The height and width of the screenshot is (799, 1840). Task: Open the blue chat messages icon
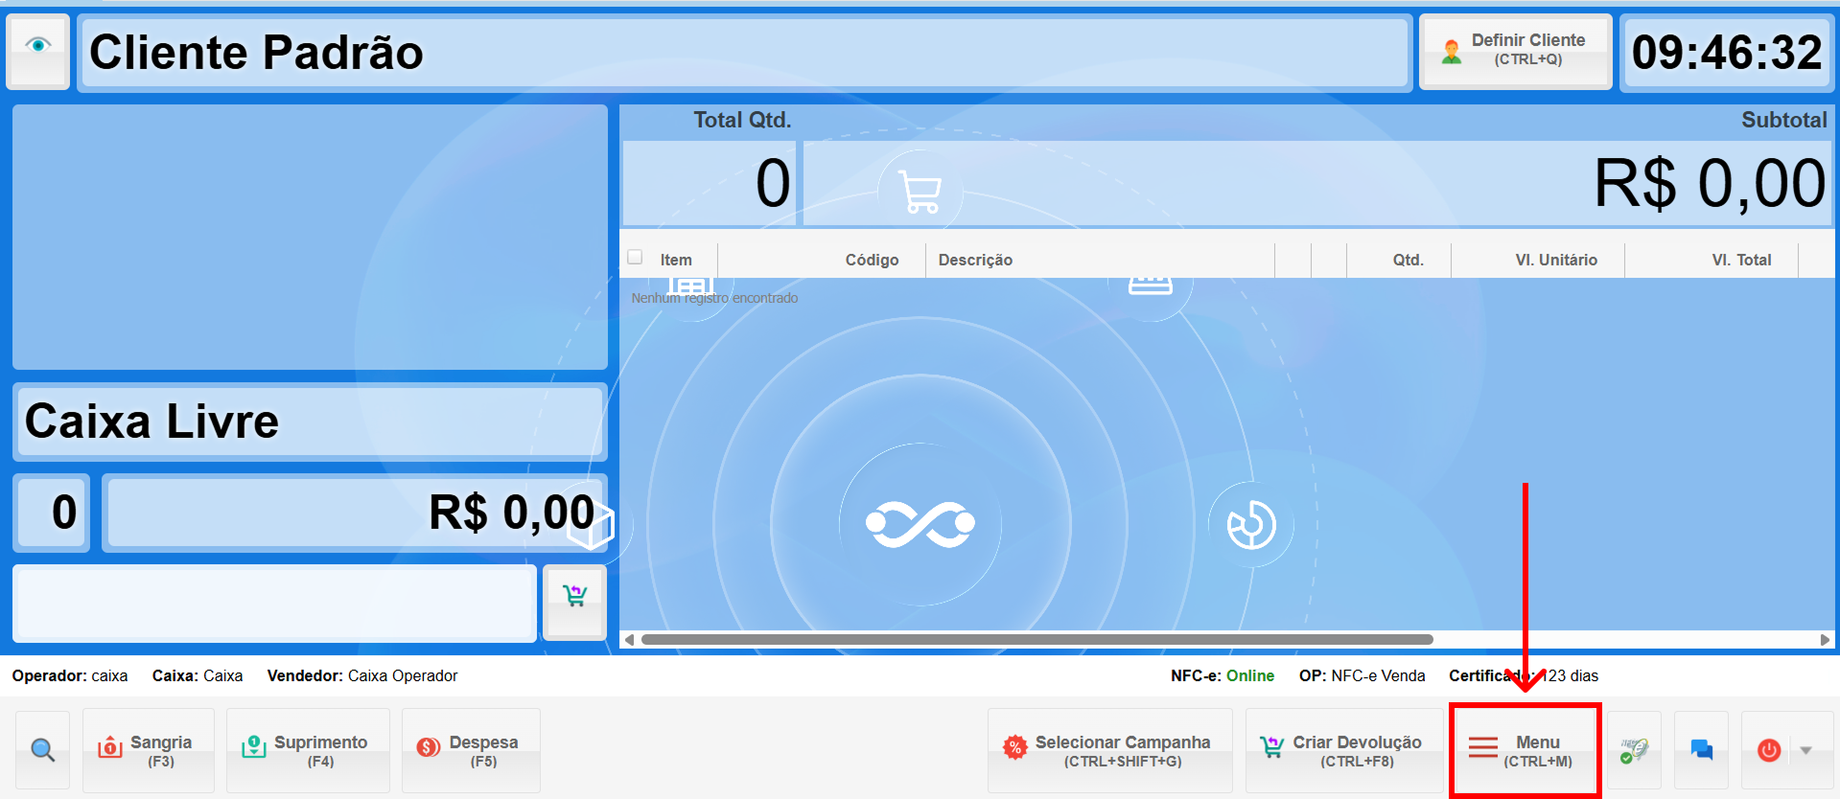1701,750
